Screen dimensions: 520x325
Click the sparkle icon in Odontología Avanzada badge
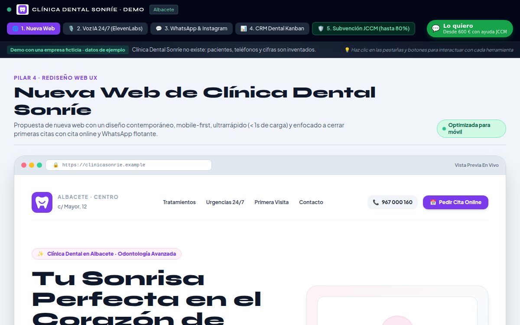coord(40,254)
